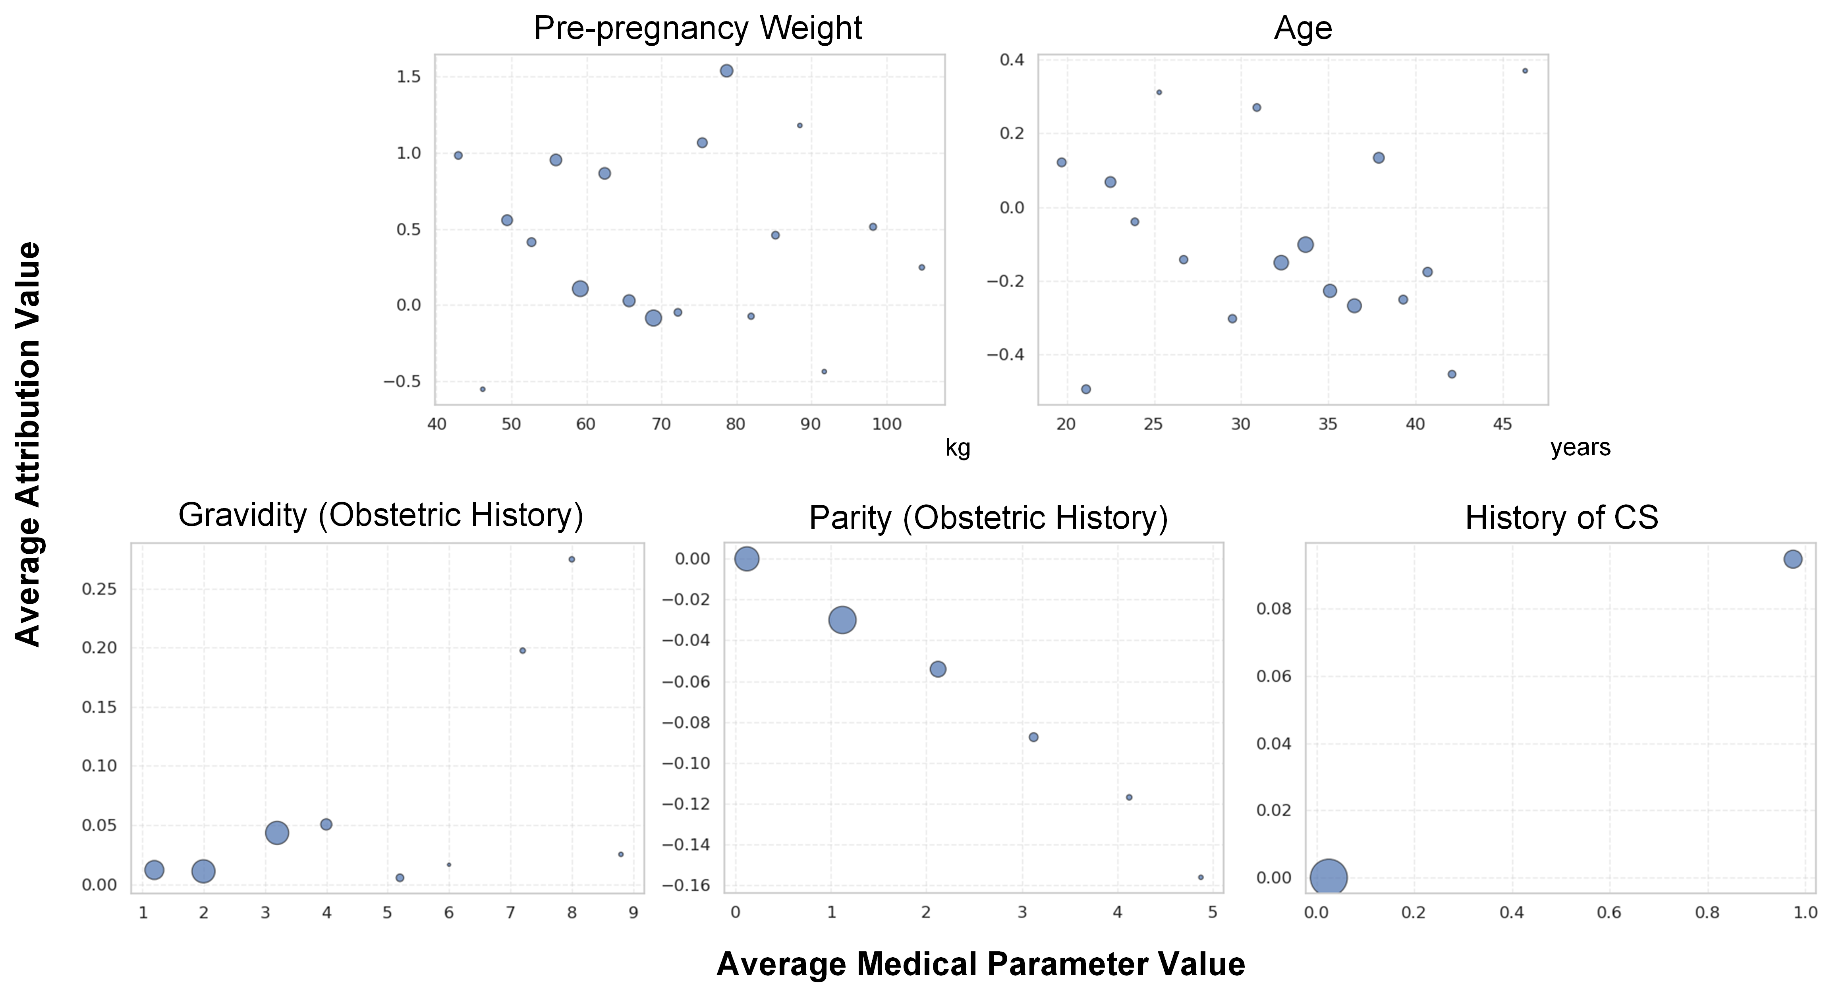The width and height of the screenshot is (1823, 999).
Task: Click the History of CS bubble near 1.0
Action: point(1792,559)
